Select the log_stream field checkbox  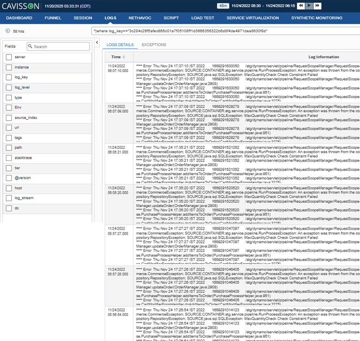tap(9, 198)
